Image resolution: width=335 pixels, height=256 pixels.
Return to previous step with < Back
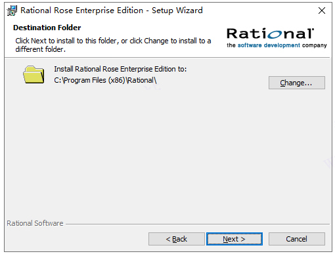point(177,239)
